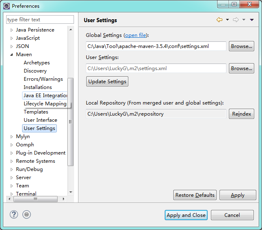Click the horizontal scroll right arrow
The height and width of the screenshot is (230, 262).
(63, 199)
